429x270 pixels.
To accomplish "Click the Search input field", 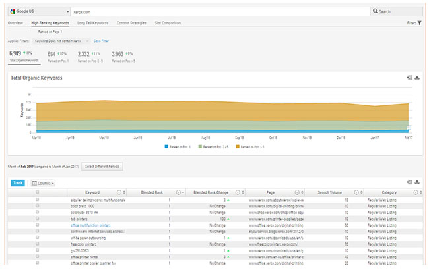I will (x=396, y=11).
